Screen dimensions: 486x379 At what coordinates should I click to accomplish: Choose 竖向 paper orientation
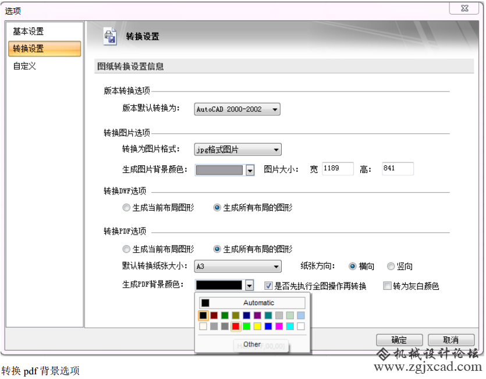pyautogui.click(x=391, y=267)
